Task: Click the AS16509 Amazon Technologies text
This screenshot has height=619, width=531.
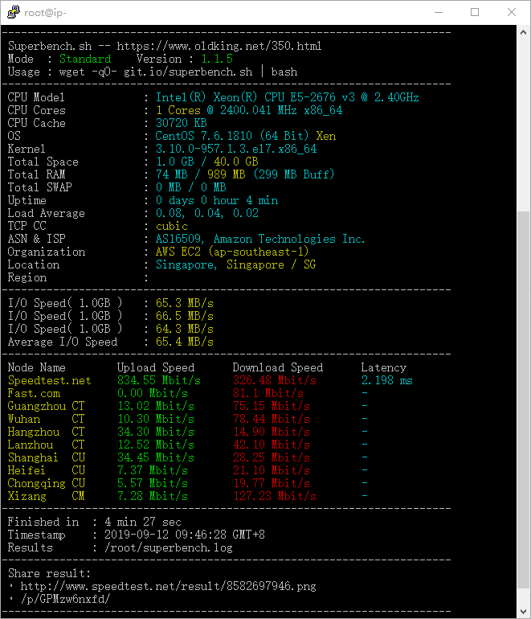Action: (260, 239)
